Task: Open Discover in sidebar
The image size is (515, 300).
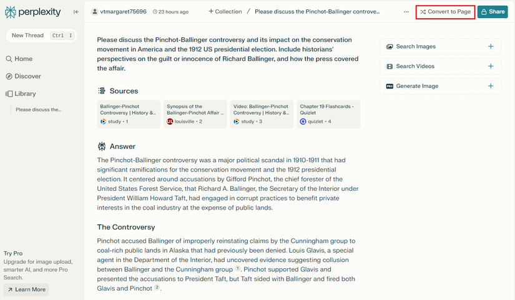Action: (23, 76)
